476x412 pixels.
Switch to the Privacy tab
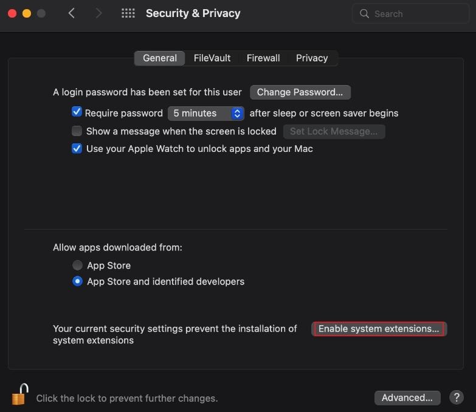312,58
